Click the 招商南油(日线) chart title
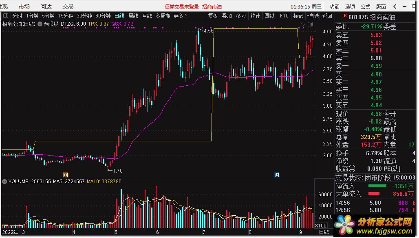The width and height of the screenshot is (419, 238). (x=19, y=24)
